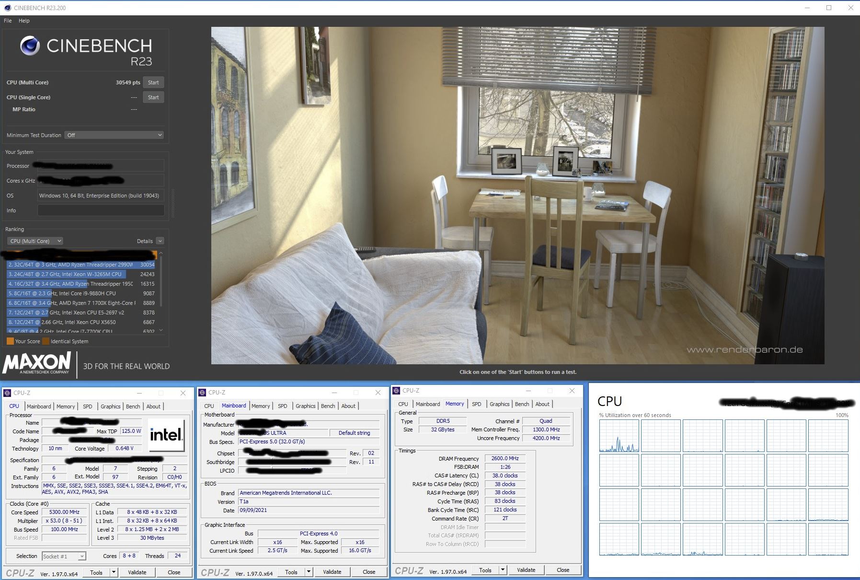The height and width of the screenshot is (580, 860).
Task: Click the brown Identical System swatch
Action: (46, 341)
